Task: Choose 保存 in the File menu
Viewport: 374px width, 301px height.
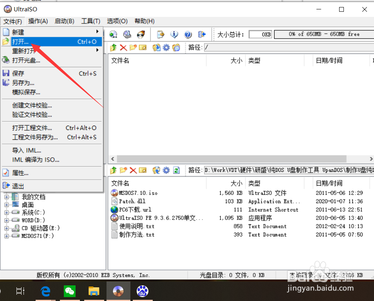Action: pos(52,74)
